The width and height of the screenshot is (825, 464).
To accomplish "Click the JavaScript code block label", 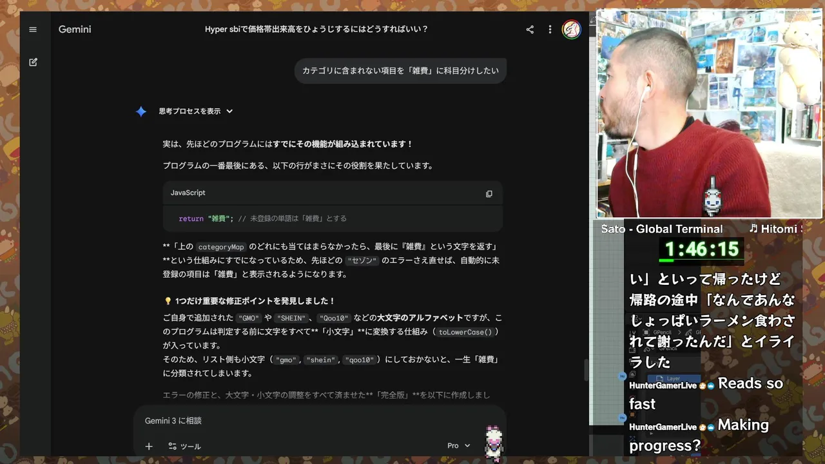I will tap(188, 193).
